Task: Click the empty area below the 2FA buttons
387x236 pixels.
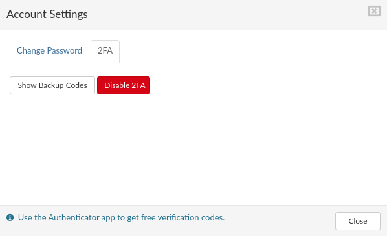Action: [x=193, y=148]
